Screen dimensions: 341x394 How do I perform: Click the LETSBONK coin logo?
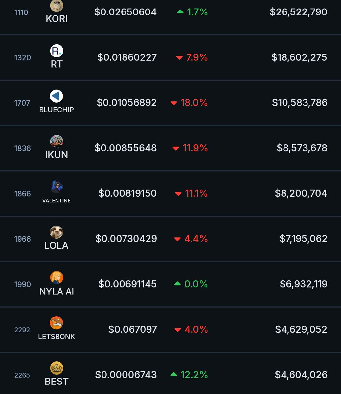click(57, 323)
